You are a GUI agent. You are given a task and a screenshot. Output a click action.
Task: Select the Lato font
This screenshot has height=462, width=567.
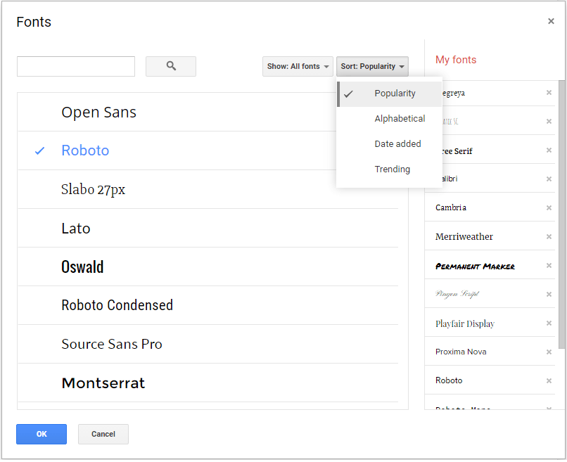75,228
